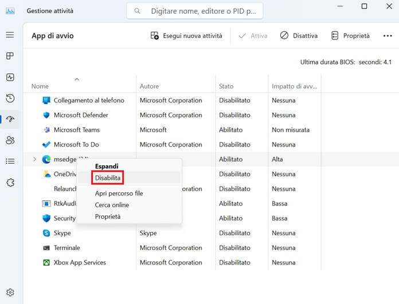Click the OneDrive cloud icon
Screen dimensions: 399x304
tap(47, 174)
